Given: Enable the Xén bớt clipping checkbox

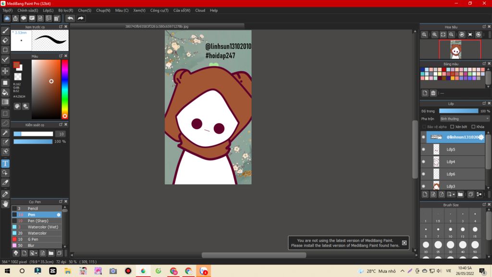Looking at the screenshot, I should point(452,127).
